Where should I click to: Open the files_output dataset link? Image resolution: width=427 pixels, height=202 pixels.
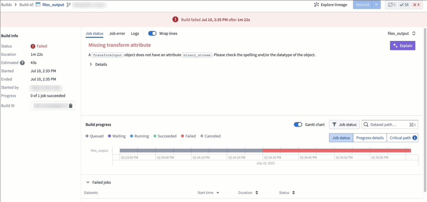coord(53,5)
